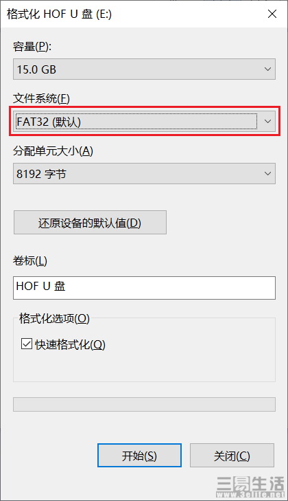This screenshot has height=501, width=288.
Task: Click 还原设备的默认值 button
Action: tap(90, 223)
